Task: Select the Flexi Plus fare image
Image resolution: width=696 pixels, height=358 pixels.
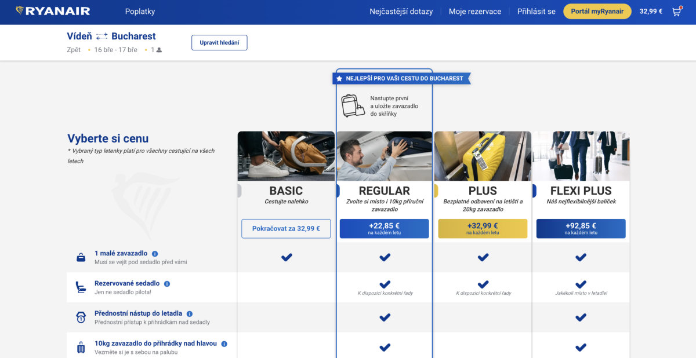Action: (x=581, y=156)
